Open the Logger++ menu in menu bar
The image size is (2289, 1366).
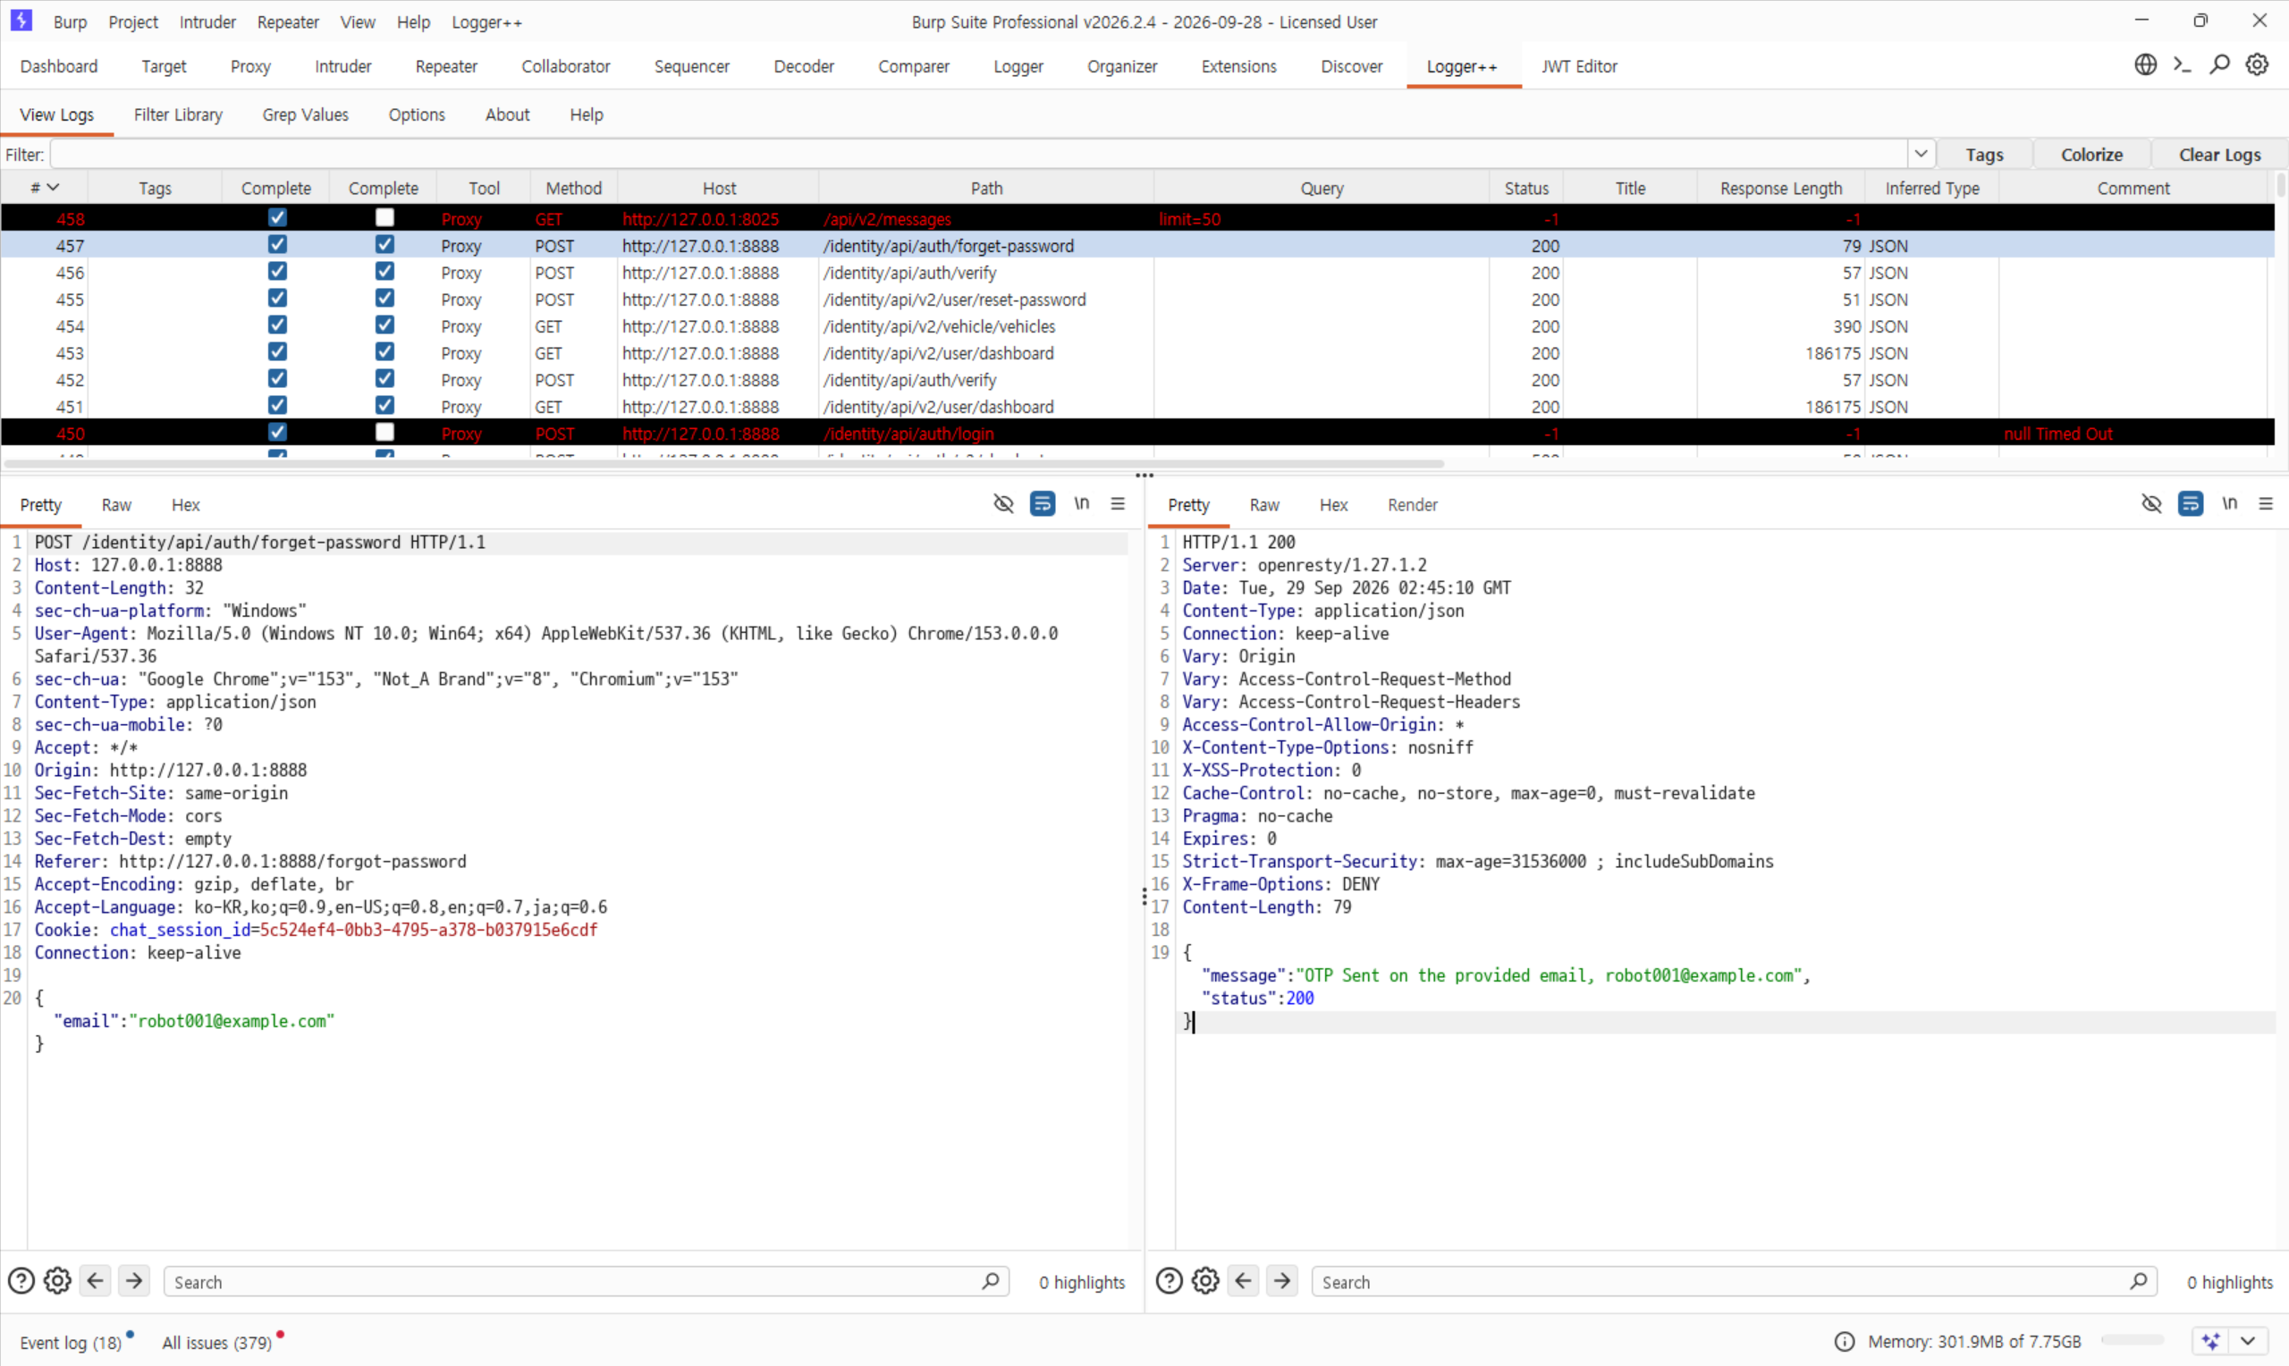pyautogui.click(x=486, y=22)
